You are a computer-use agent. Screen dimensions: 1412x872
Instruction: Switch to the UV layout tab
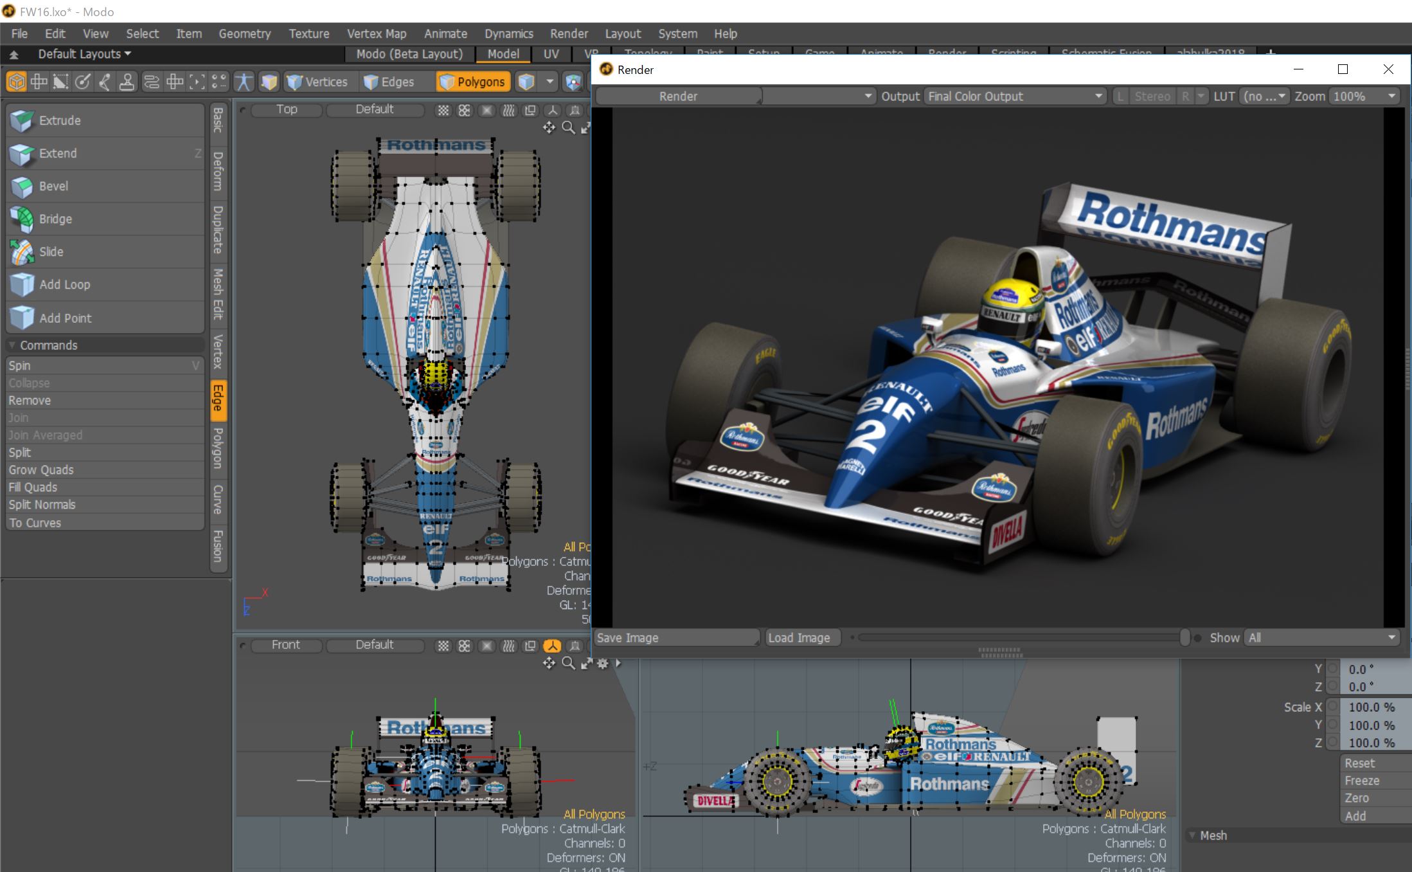tap(551, 54)
